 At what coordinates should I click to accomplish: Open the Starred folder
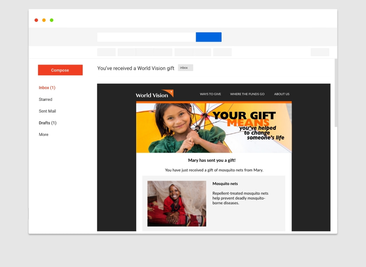click(46, 100)
